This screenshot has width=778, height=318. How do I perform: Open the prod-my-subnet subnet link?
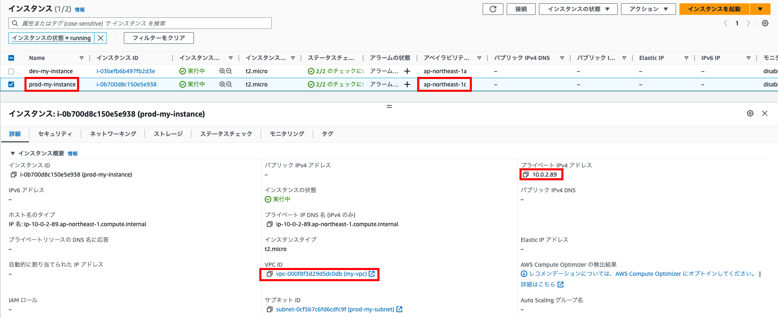point(335,309)
